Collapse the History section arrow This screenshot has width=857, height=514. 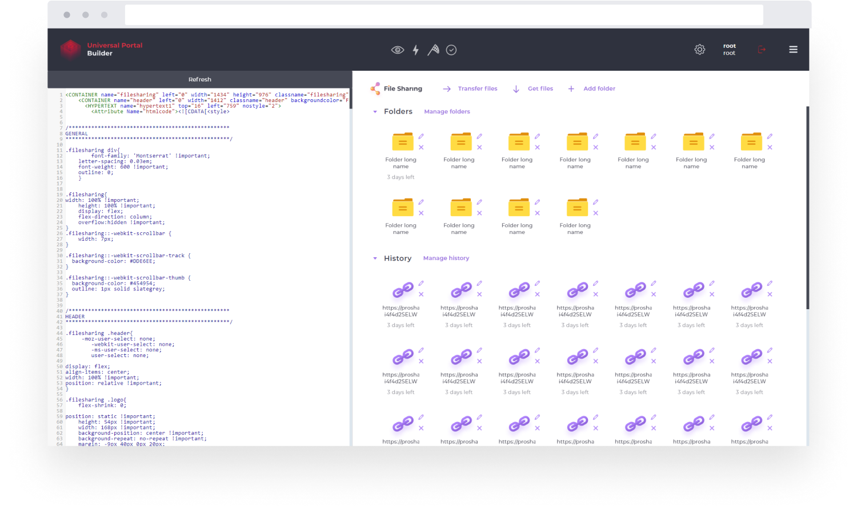(375, 258)
